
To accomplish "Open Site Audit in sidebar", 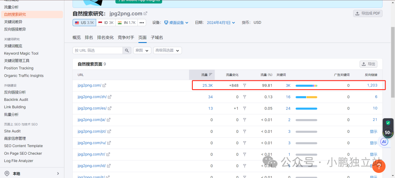I will pyautogui.click(x=12, y=131).
